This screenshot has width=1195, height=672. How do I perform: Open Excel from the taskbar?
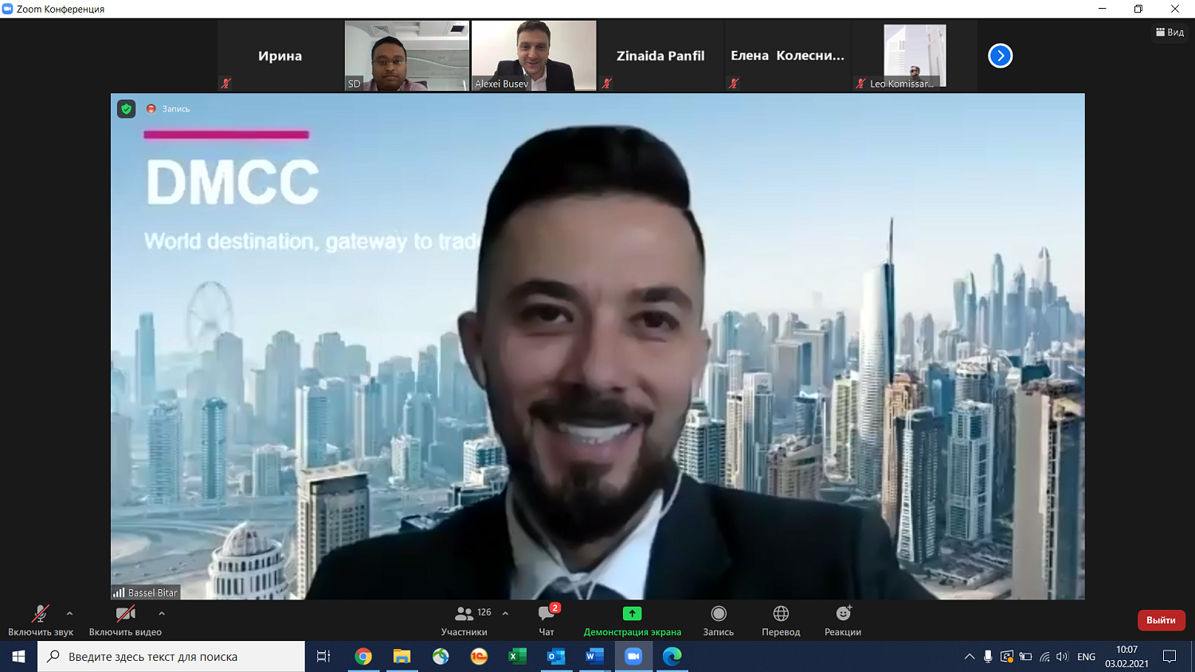517,656
